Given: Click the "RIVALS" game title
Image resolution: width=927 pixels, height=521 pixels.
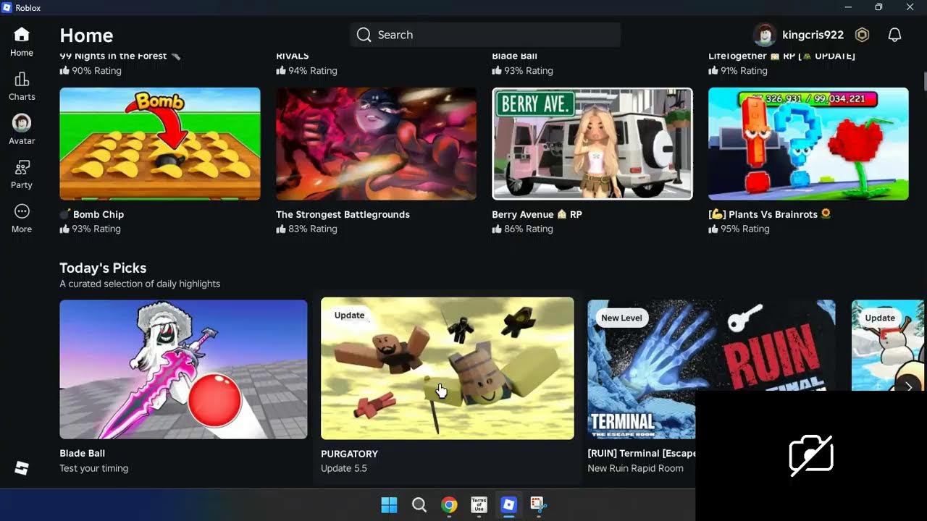Looking at the screenshot, I should pos(293,56).
